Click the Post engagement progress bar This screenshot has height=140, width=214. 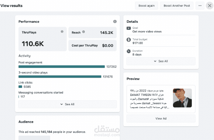[62, 66]
